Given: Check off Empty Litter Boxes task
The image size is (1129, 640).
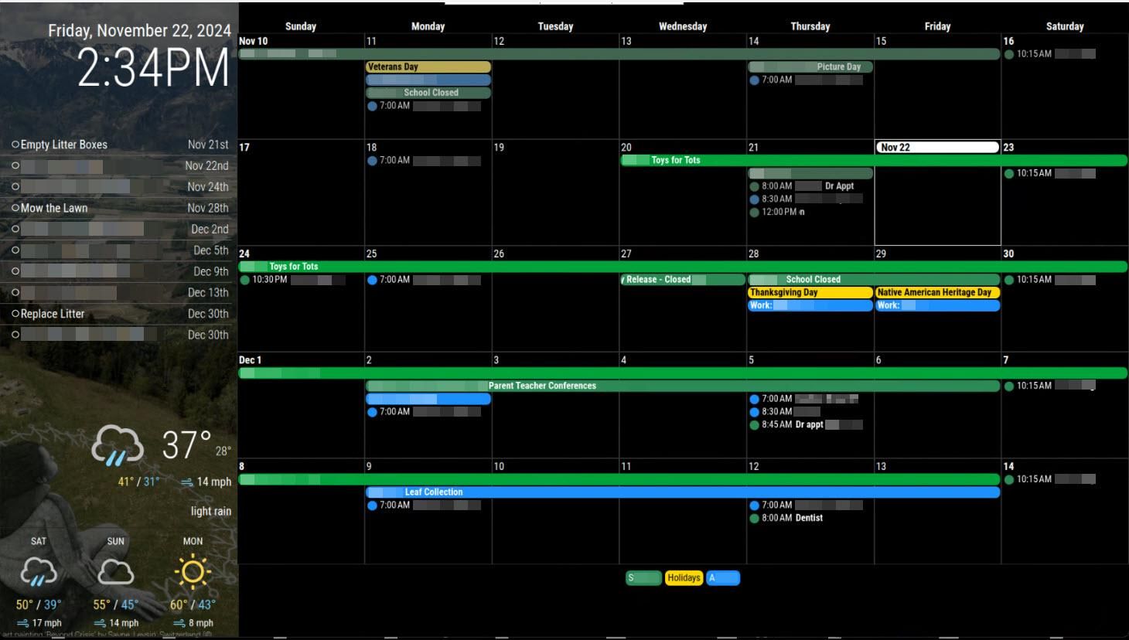Looking at the screenshot, I should coord(15,145).
